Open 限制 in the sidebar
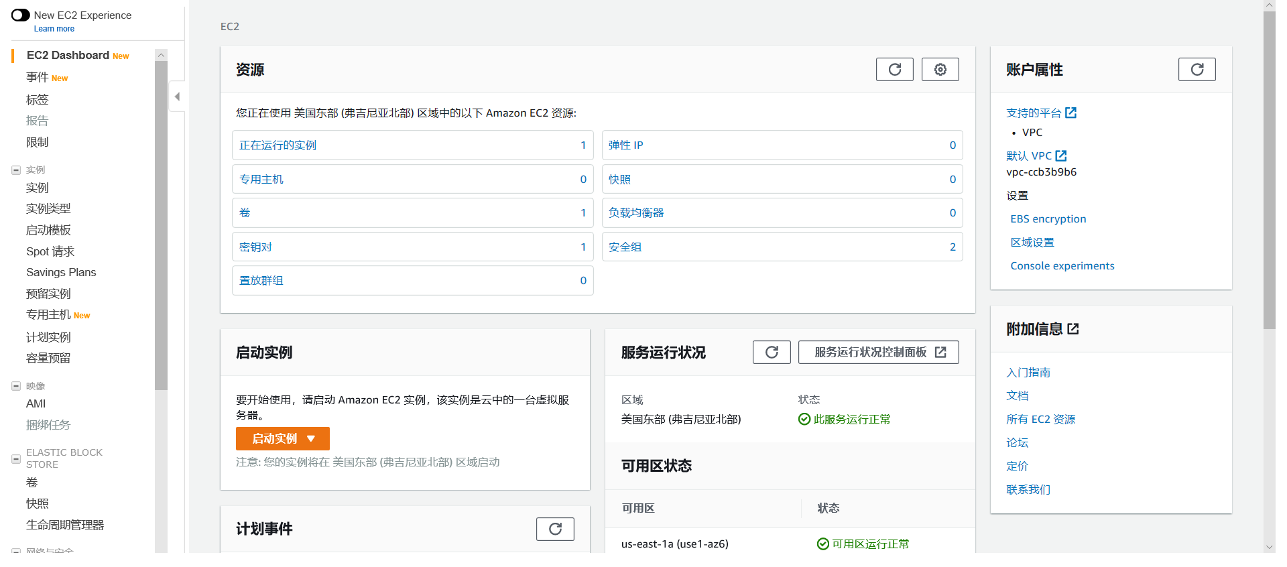Image resolution: width=1287 pixels, height=567 pixels. coord(38,142)
